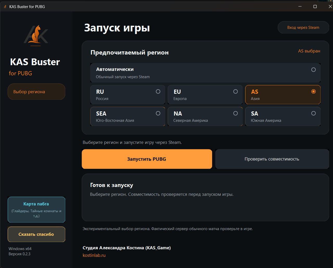
Task: Click the "Запуск игры" page heading
Action: click(x=117, y=28)
